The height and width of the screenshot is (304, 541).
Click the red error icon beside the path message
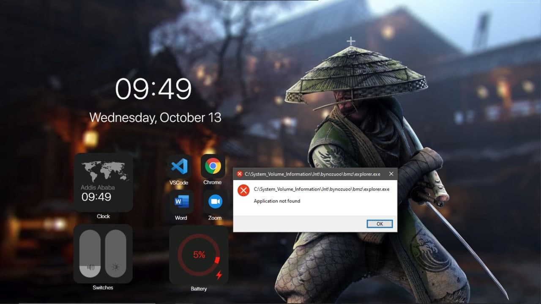point(243,190)
